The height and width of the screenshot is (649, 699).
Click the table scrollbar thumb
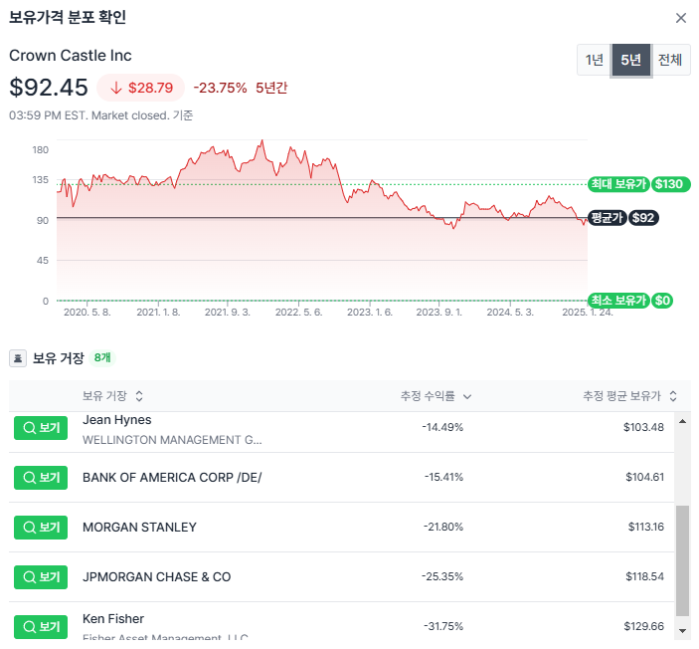coord(682,560)
